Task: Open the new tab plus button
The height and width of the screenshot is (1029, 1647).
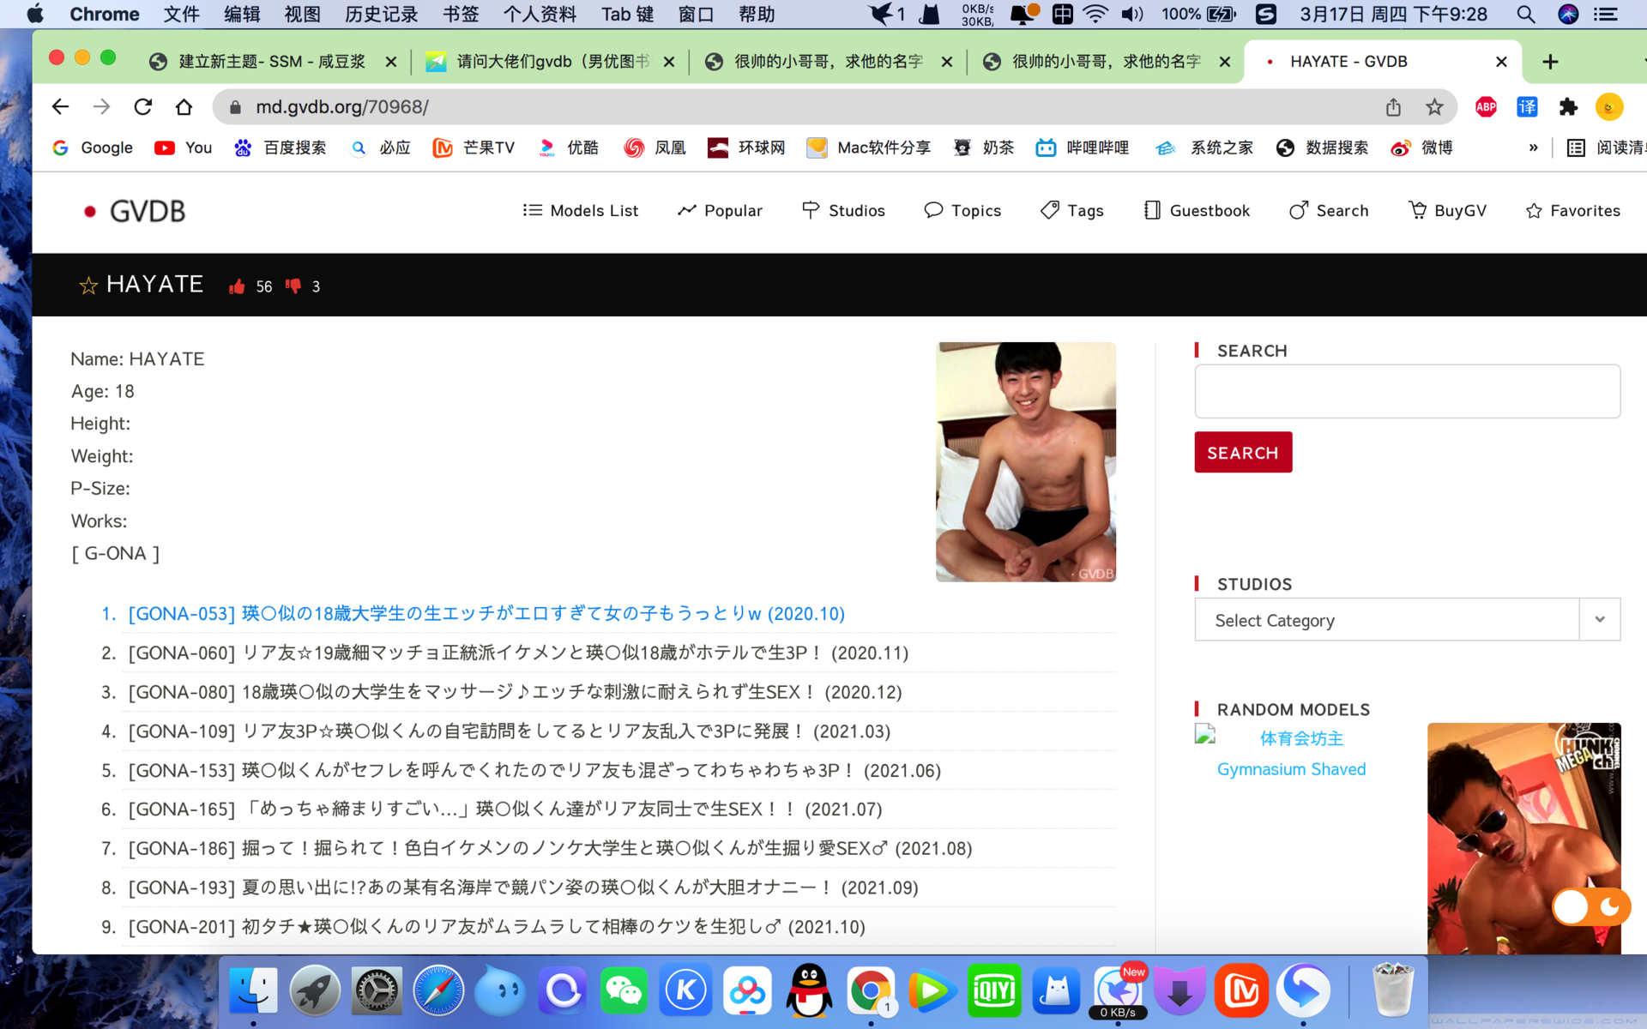Action: [1549, 62]
